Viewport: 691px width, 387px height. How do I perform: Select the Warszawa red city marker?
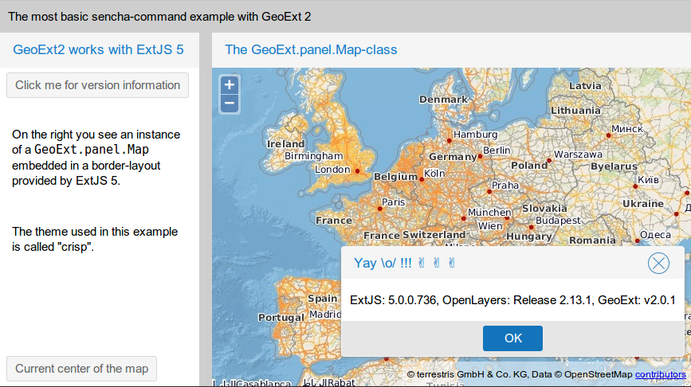point(549,161)
